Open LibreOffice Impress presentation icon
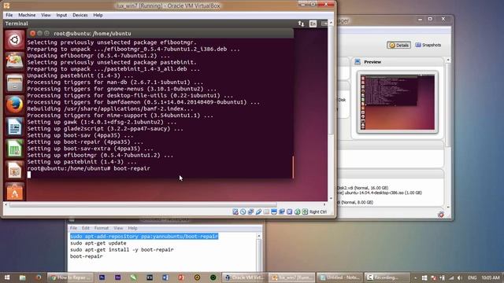Image resolution: width=504 pixels, height=283 pixels. click(x=14, y=171)
